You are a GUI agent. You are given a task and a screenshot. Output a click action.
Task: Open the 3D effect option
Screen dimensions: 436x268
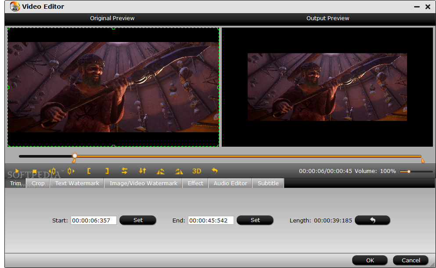[197, 171]
